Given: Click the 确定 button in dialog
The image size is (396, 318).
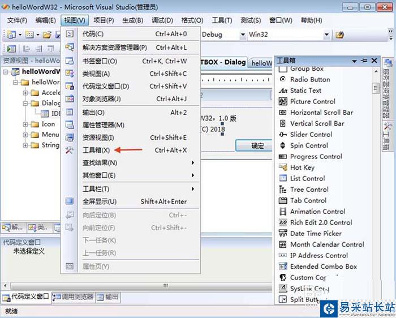Looking at the screenshot, I should click(x=254, y=146).
